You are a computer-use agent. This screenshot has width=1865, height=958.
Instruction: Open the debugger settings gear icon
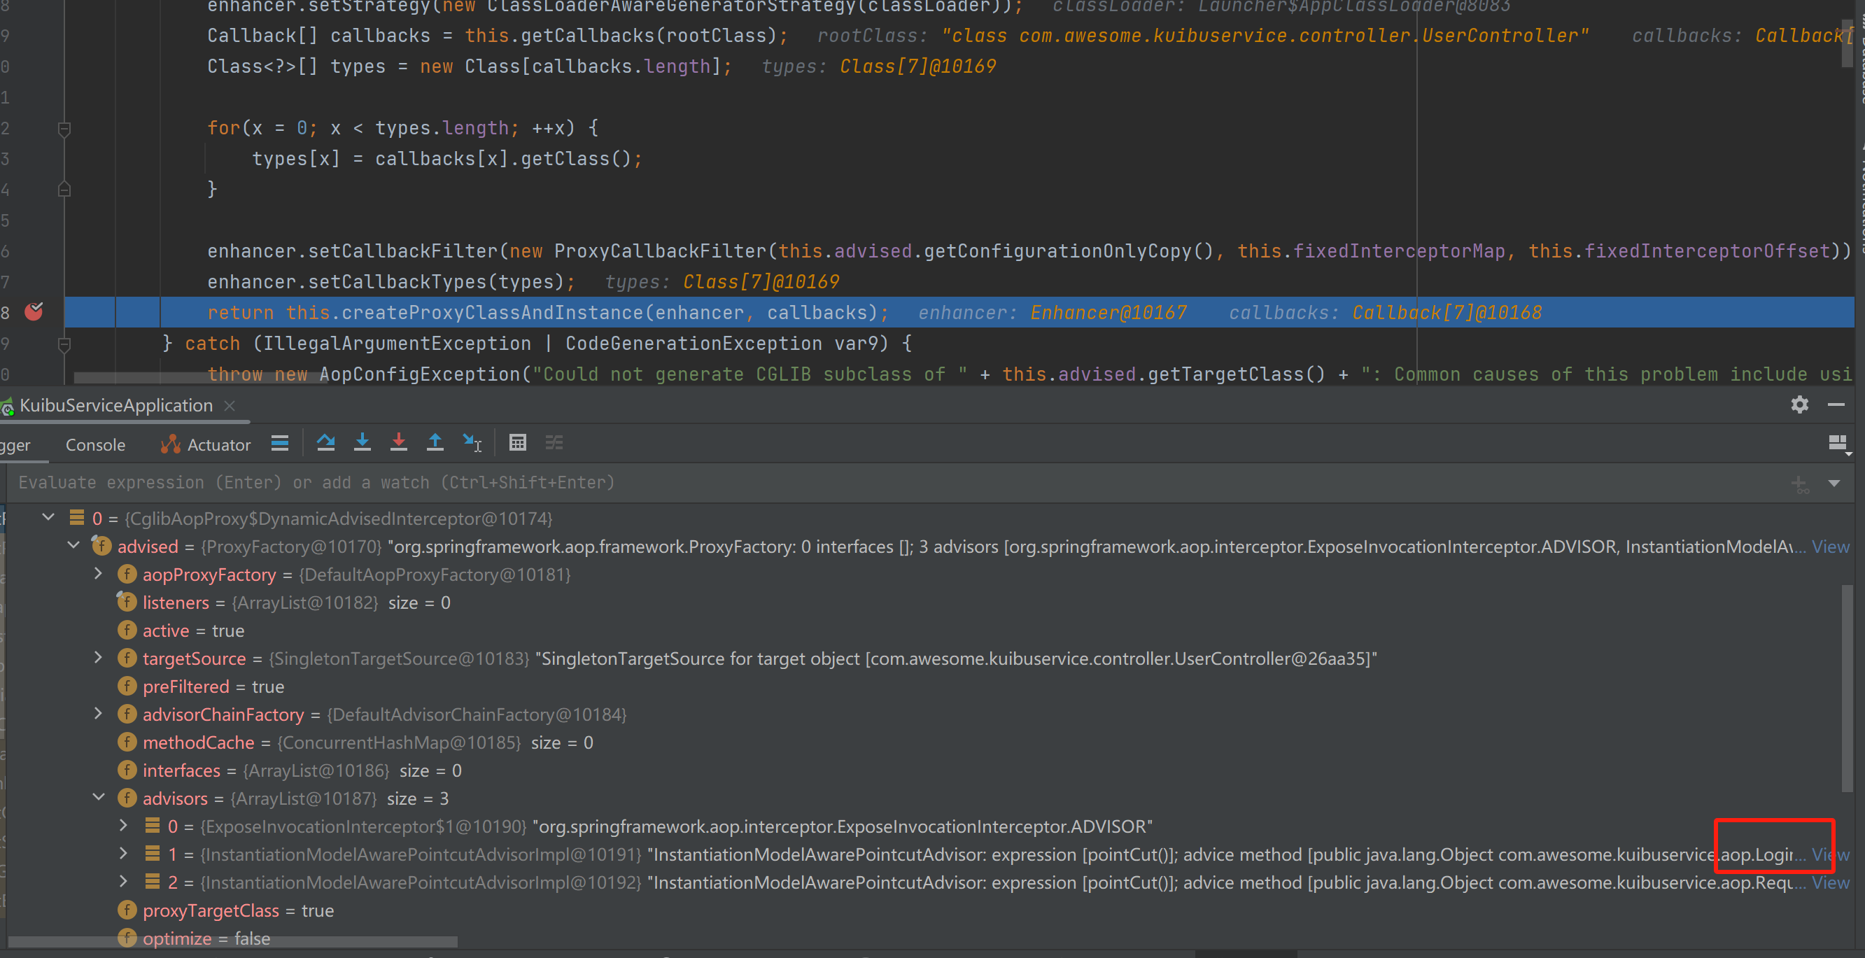pos(1799,405)
